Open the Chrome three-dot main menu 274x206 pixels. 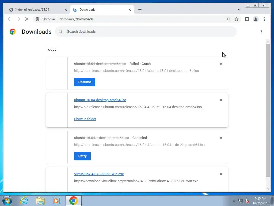coord(264,19)
